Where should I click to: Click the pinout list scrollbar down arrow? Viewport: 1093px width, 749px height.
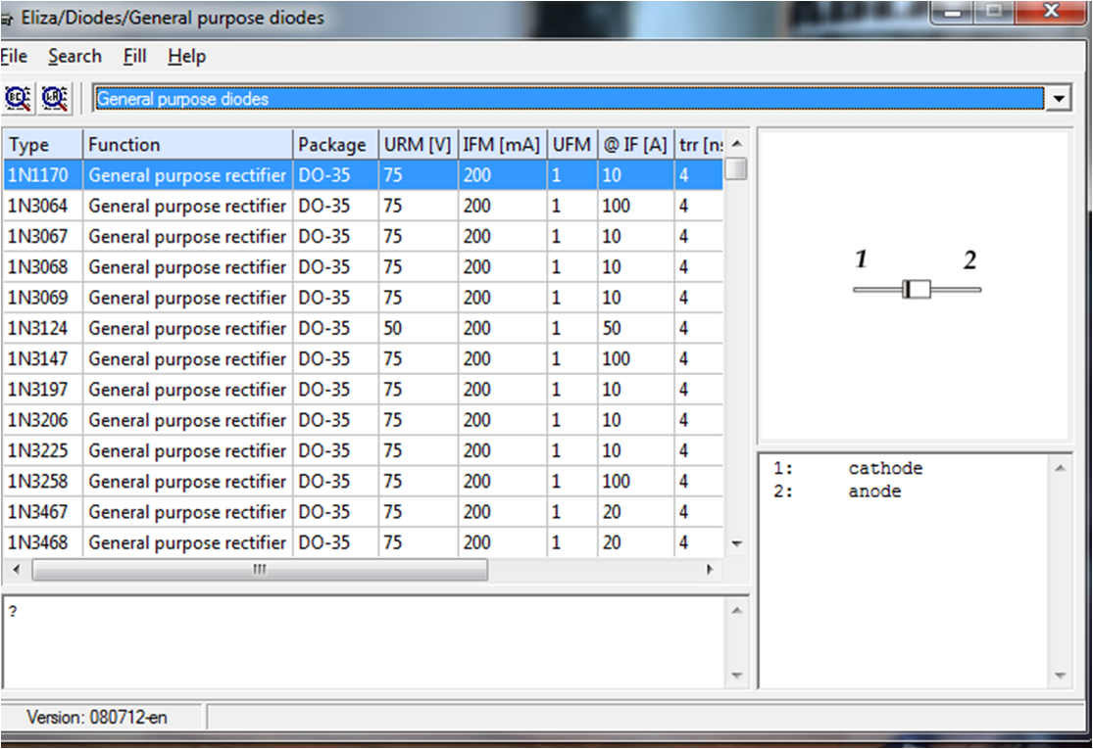point(1061,676)
